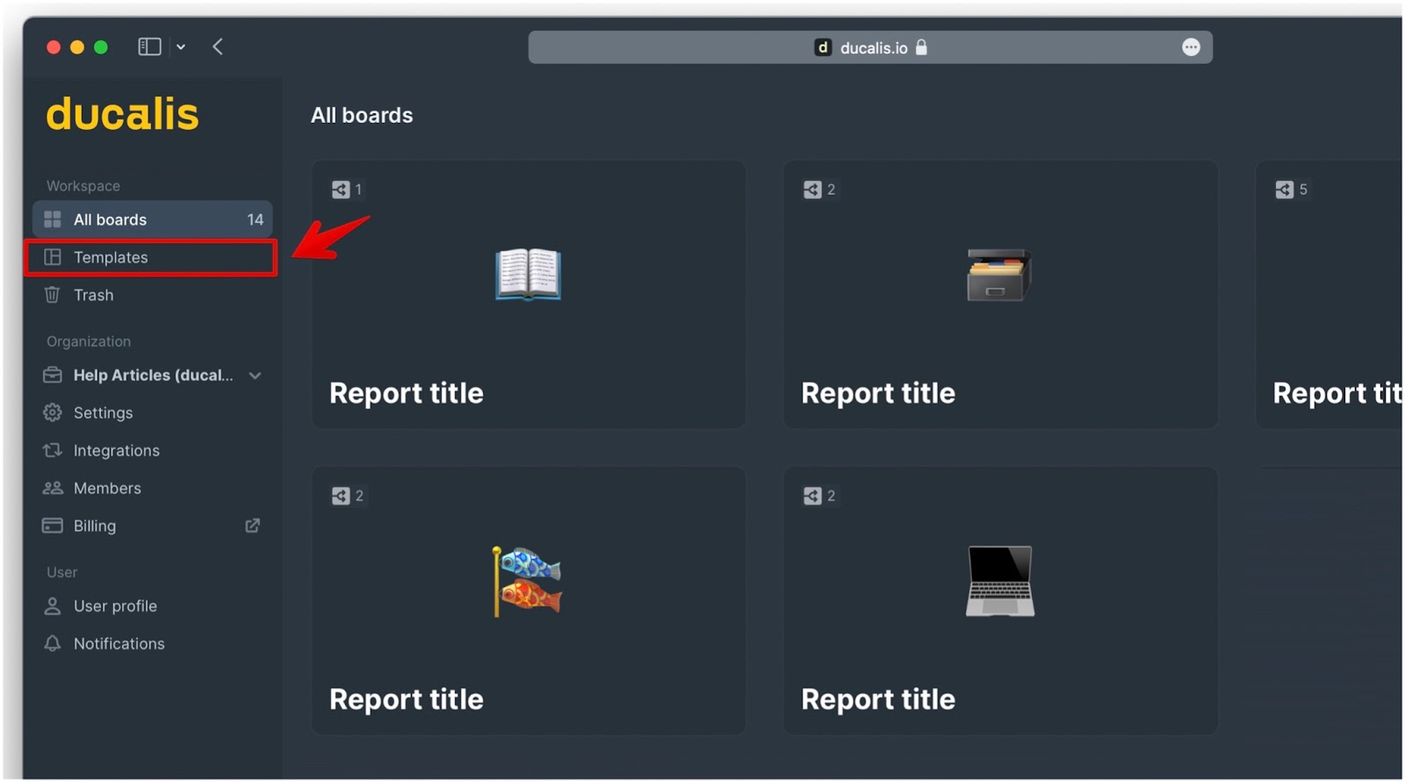Click the address bar lock icon

[x=921, y=47]
